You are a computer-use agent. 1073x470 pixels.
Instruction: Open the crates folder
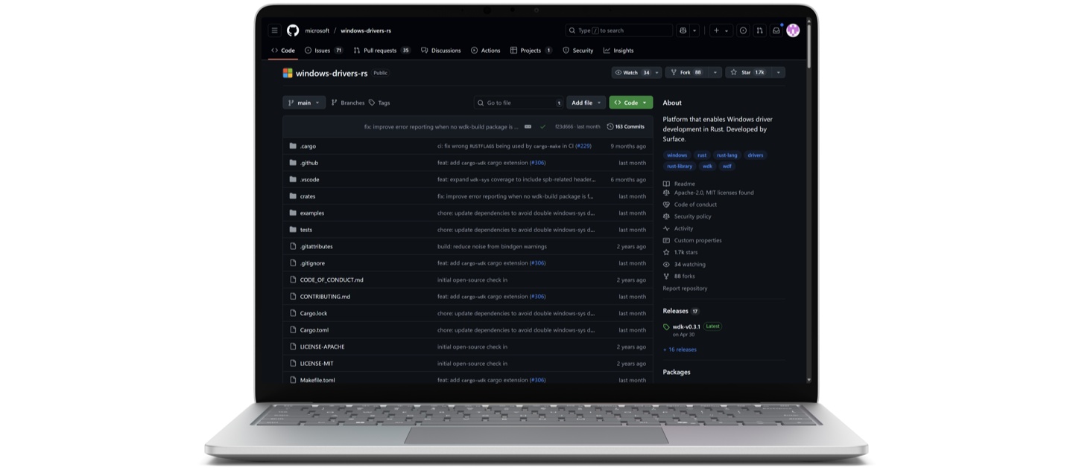pyautogui.click(x=308, y=196)
